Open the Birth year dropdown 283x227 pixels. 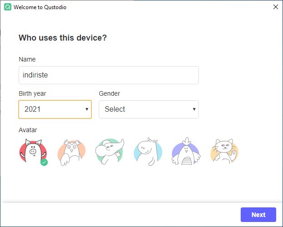pyautogui.click(x=55, y=109)
